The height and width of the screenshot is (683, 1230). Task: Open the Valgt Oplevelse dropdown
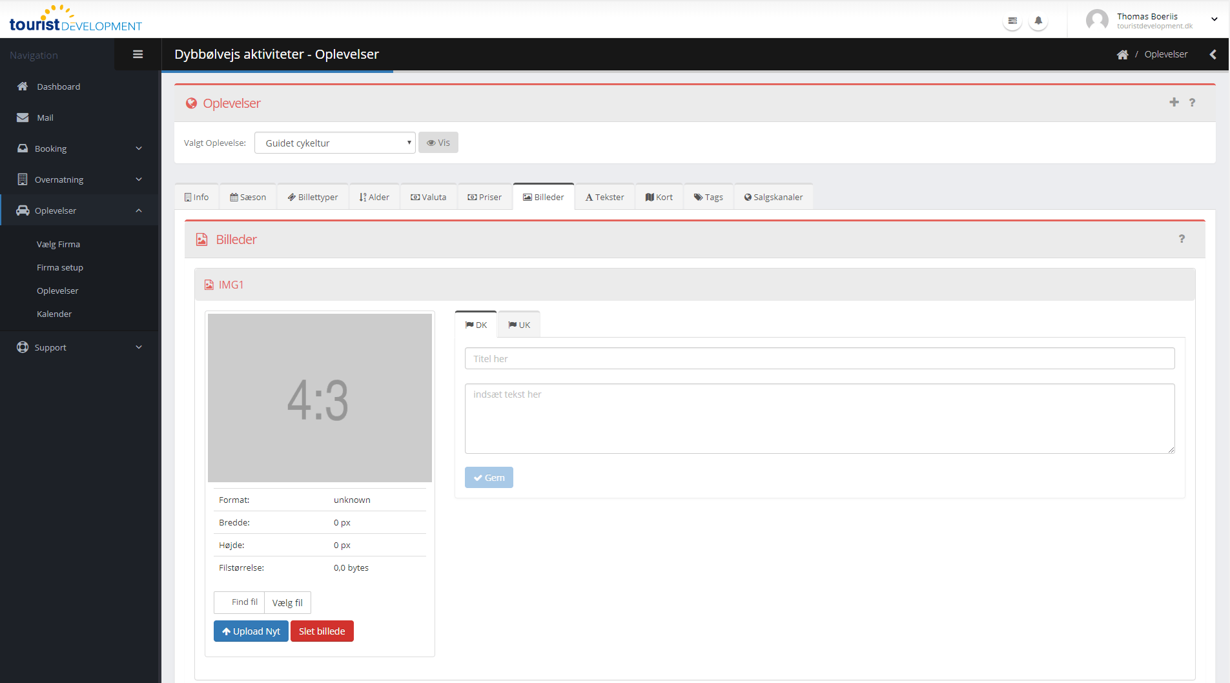334,143
